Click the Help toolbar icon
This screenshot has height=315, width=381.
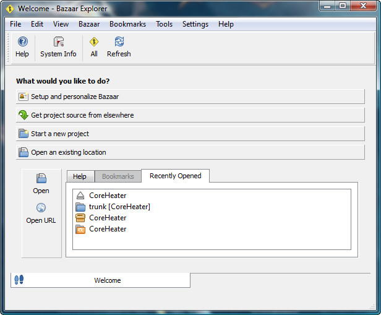22,42
